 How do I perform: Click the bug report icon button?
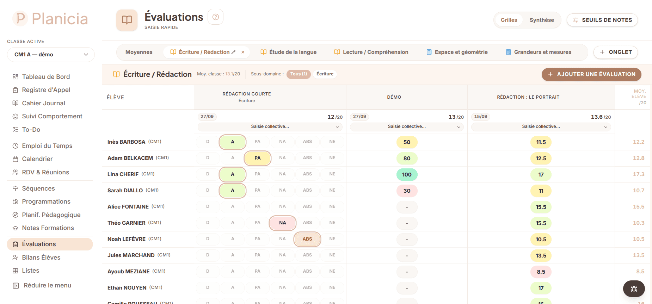(x=634, y=289)
